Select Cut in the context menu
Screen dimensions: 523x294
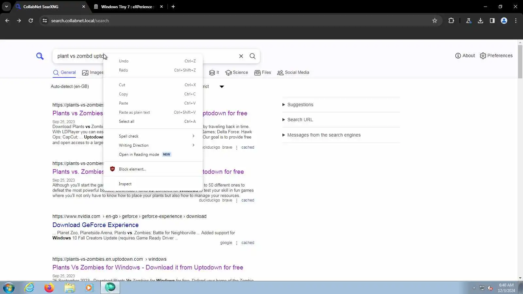click(153, 85)
